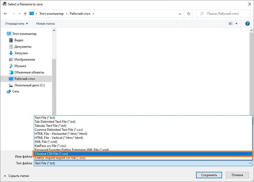Screen dimensions: 254x182
Task: Select Загрузки in the navigation pane
Action: pos(21,53)
